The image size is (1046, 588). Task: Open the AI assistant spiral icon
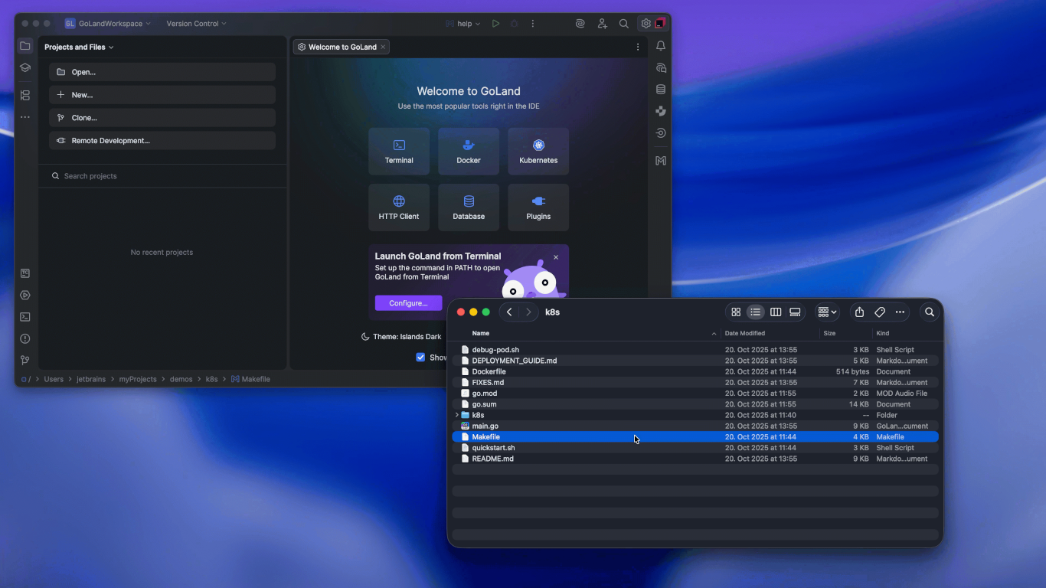pos(580,24)
